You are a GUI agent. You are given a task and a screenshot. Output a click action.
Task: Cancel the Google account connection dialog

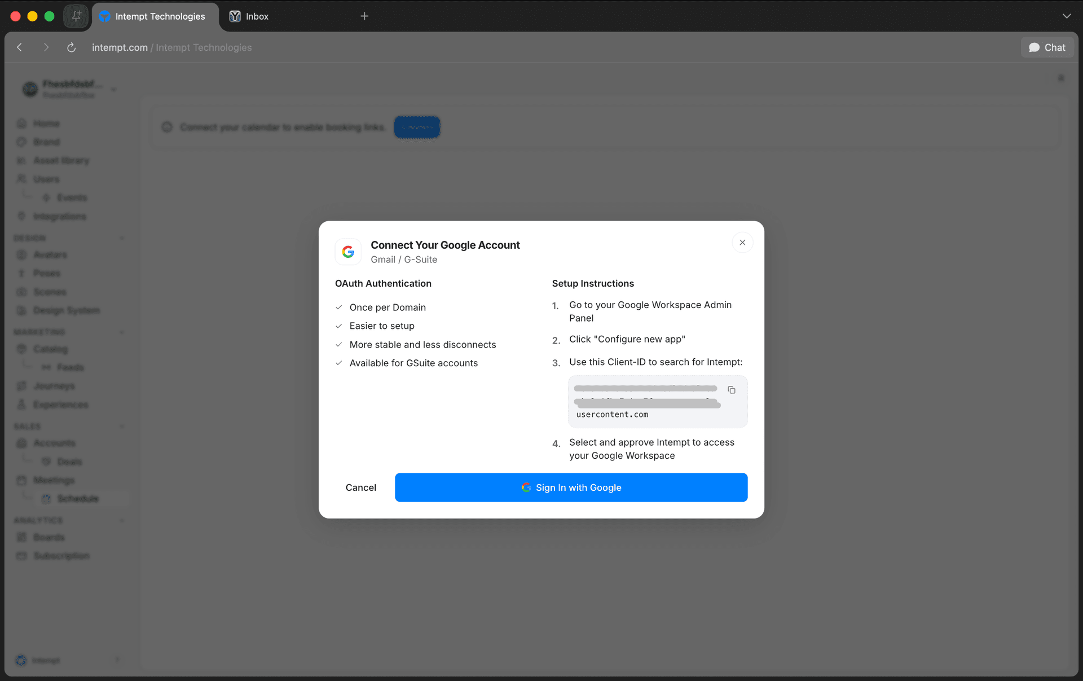pos(360,487)
